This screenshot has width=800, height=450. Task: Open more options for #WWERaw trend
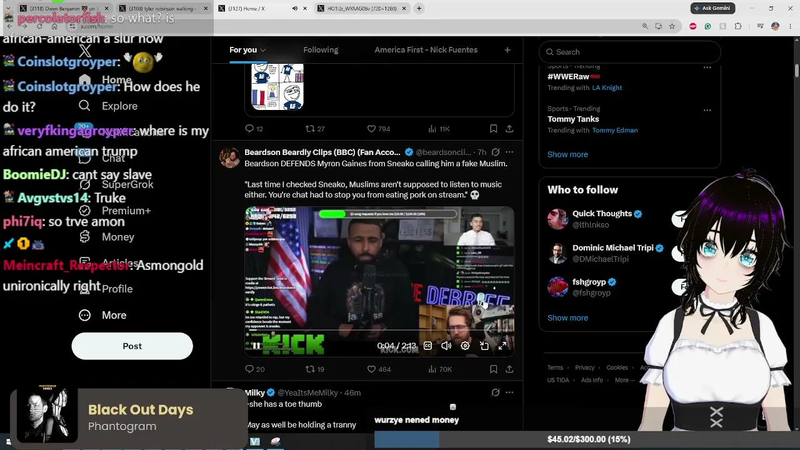click(x=707, y=67)
